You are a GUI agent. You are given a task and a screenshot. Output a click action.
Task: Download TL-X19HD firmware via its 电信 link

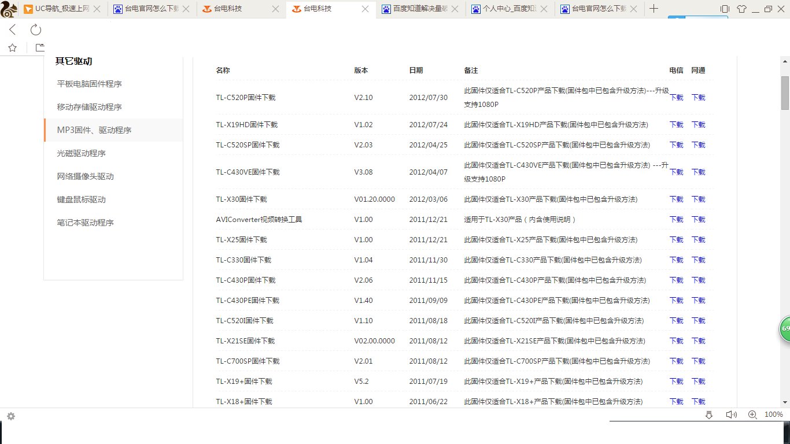pyautogui.click(x=676, y=124)
